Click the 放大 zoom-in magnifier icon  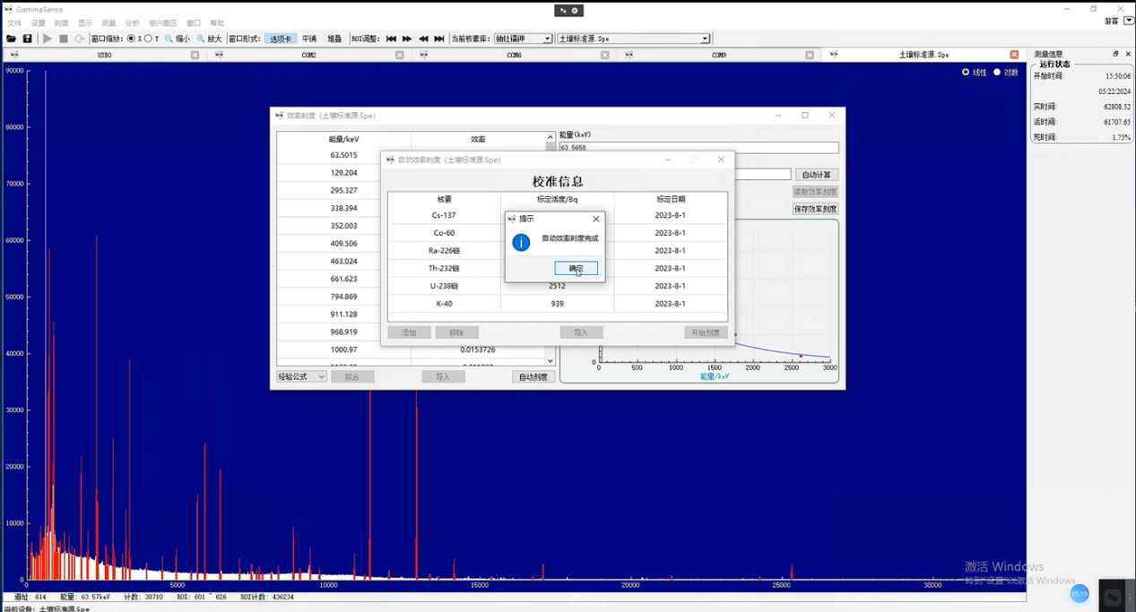click(x=201, y=39)
